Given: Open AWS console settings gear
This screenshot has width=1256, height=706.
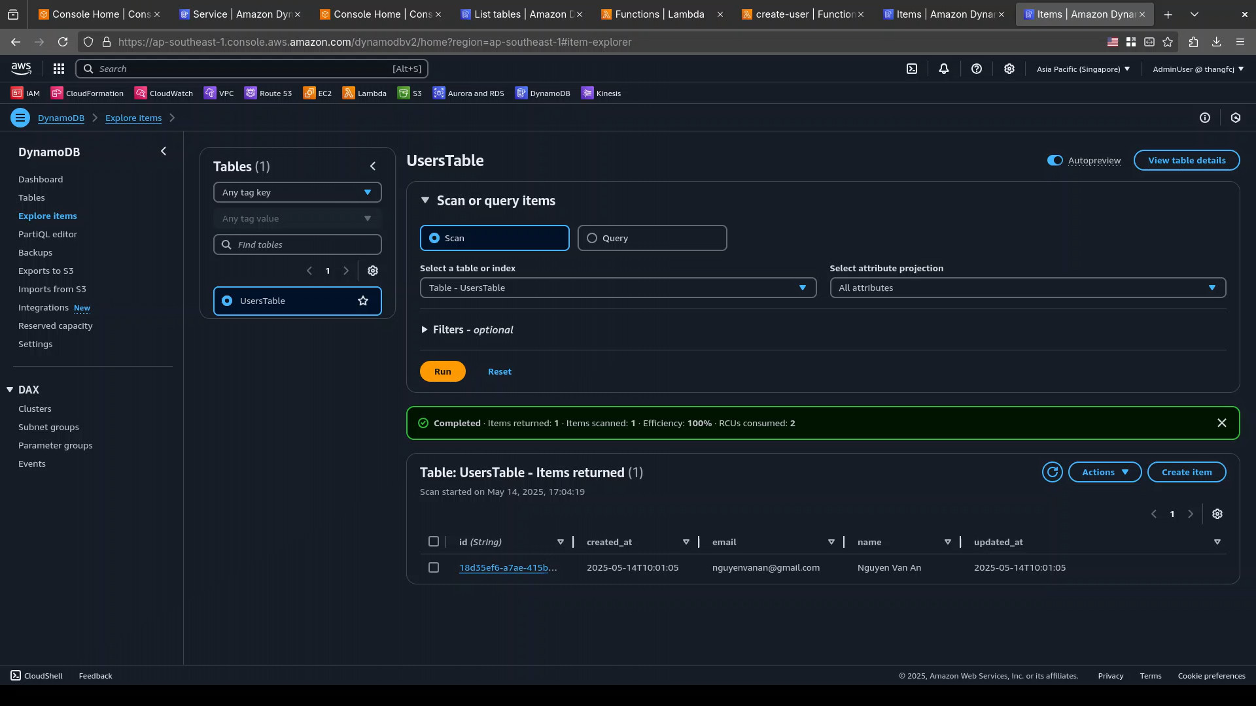Looking at the screenshot, I should [1009, 69].
